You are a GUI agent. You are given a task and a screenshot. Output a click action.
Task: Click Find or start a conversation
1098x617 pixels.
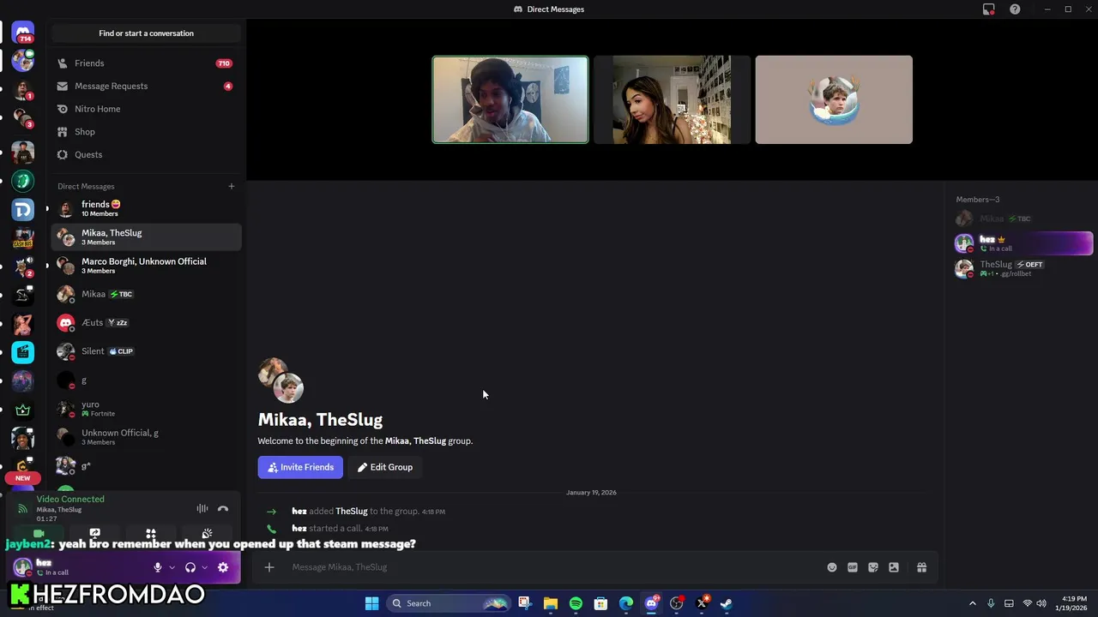coord(146,33)
